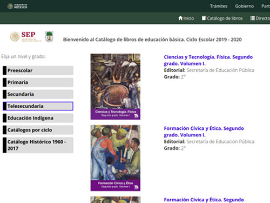Select the Primaria level
270x203 pixels.
pyautogui.click(x=38, y=82)
